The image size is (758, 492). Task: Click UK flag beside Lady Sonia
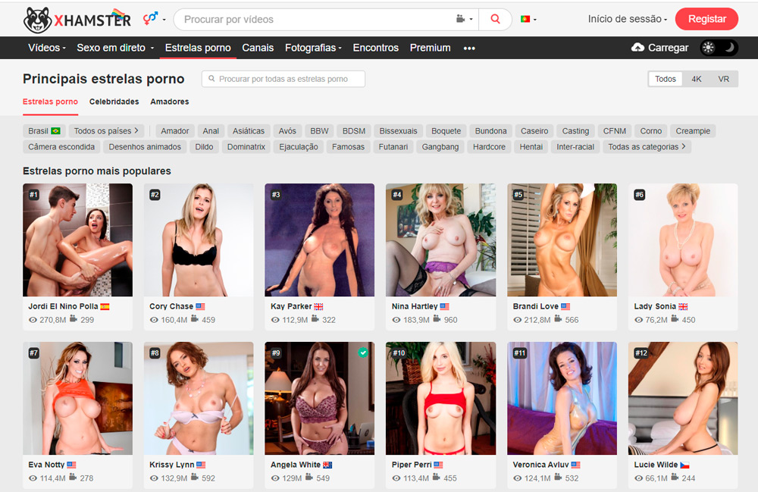click(x=683, y=306)
